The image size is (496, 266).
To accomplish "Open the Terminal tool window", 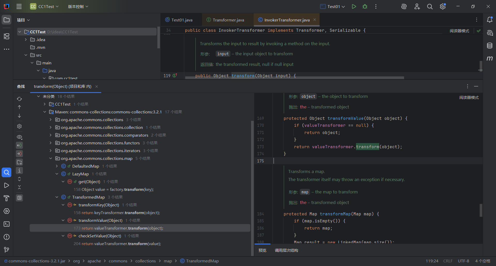I will click(6, 224).
